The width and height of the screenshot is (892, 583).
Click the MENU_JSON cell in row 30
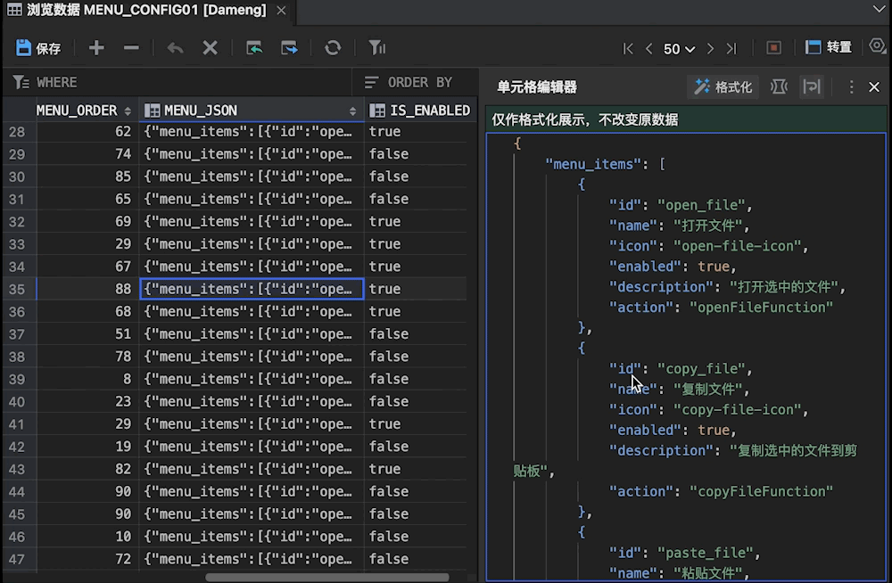tap(252, 177)
